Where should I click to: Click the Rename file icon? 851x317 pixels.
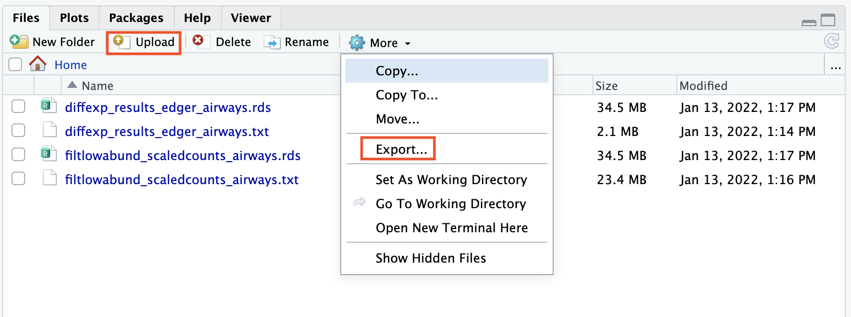(x=272, y=42)
